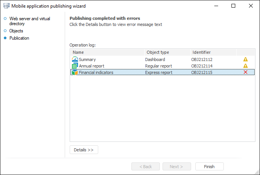Expand error details with Details button
Image resolution: width=260 pixels, height=175 pixels.
point(84,150)
